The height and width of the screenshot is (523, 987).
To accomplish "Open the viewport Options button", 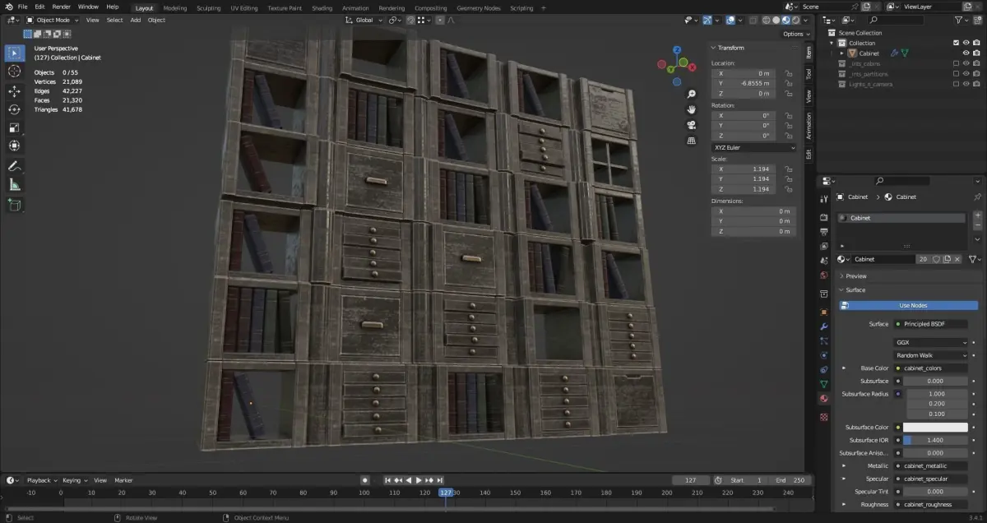I will [x=795, y=34].
